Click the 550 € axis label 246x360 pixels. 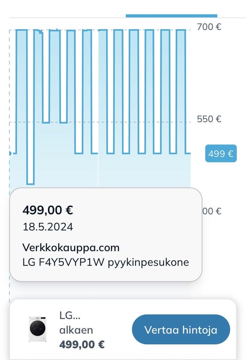[x=209, y=119]
